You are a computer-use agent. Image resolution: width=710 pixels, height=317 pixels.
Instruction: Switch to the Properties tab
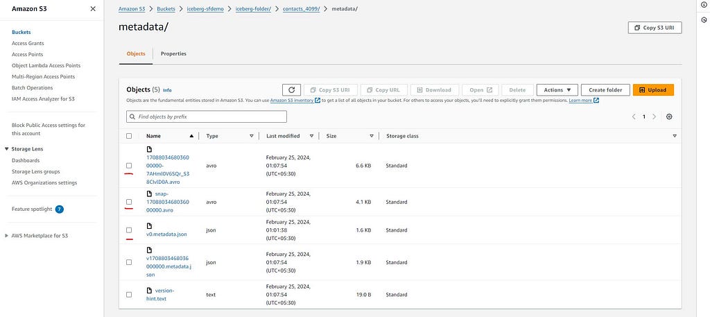(173, 53)
